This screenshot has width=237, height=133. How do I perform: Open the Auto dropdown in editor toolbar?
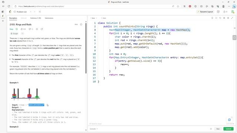(104, 18)
